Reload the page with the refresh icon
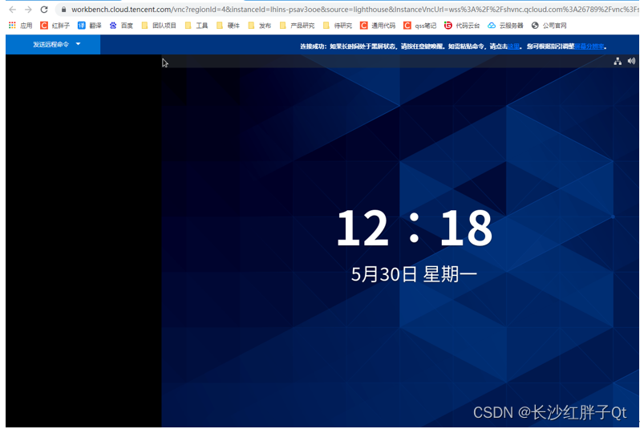 [44, 10]
